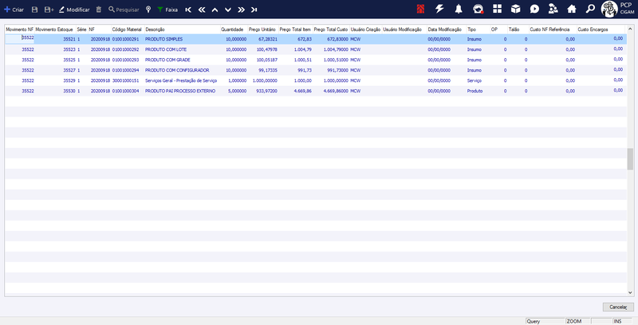Viewport: 638px width, 325px height.
Task: Click the location pin icon in toolbar
Action: click(x=148, y=10)
